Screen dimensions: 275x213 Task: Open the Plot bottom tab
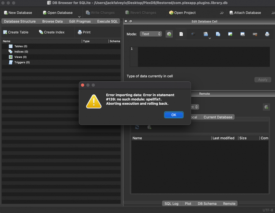pos(188,204)
